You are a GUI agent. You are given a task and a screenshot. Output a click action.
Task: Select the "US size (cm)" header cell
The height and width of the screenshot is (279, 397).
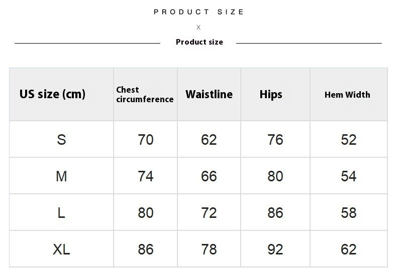pos(52,94)
